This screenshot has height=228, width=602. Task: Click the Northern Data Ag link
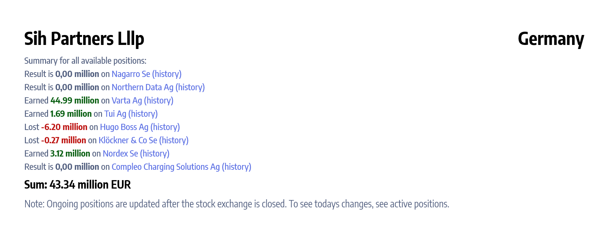(x=142, y=87)
